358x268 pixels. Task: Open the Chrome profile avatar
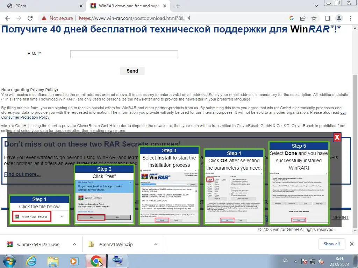(339, 18)
